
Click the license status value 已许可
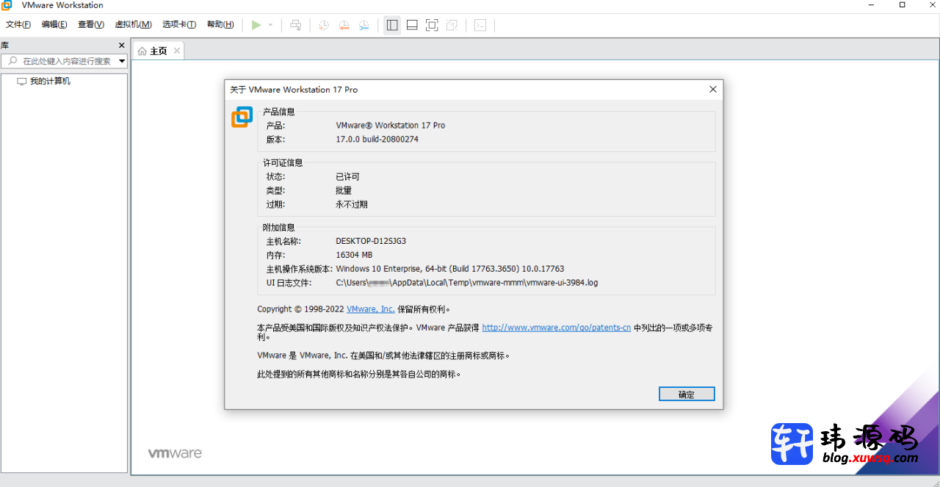[x=347, y=177]
